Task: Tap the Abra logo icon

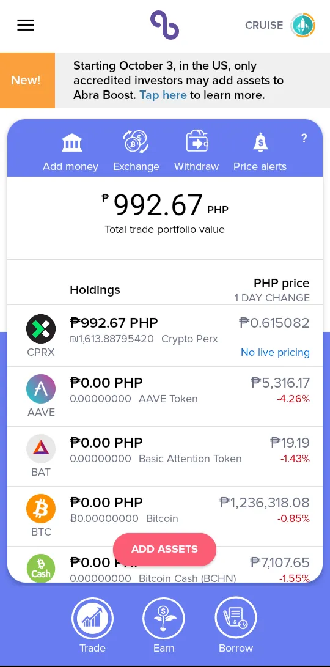Action: pos(164,25)
